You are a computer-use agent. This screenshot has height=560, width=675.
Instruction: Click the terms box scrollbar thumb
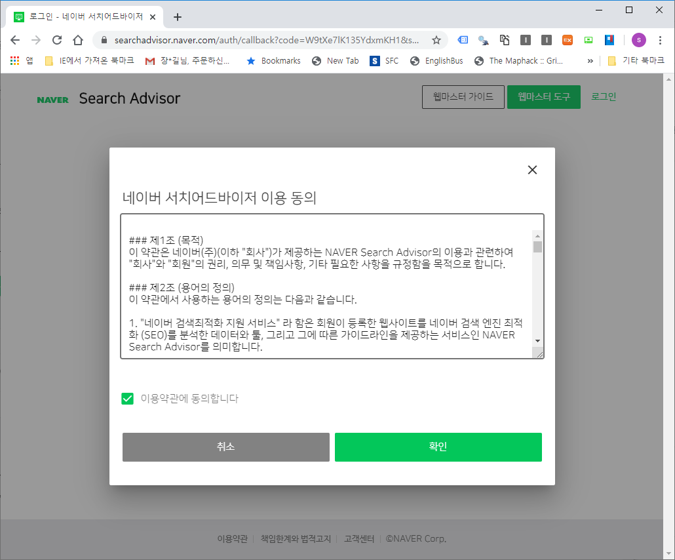[537, 247]
